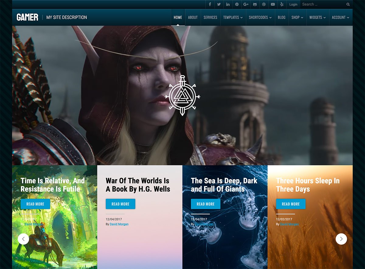Open the Pinterest social icon
365x269 pixels.
tap(237, 4)
